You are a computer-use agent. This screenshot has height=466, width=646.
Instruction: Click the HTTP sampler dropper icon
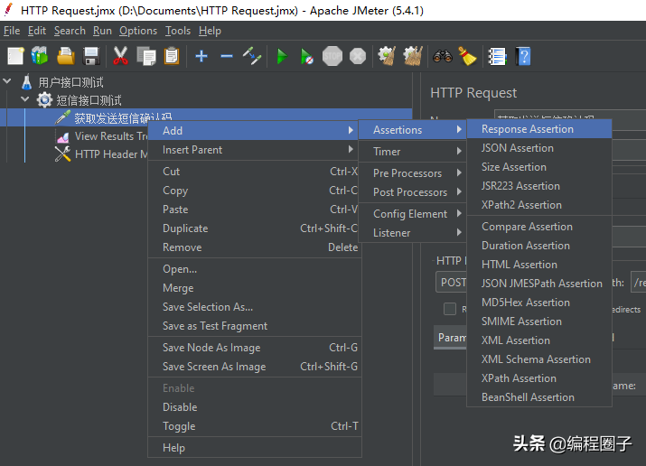pyautogui.click(x=62, y=117)
